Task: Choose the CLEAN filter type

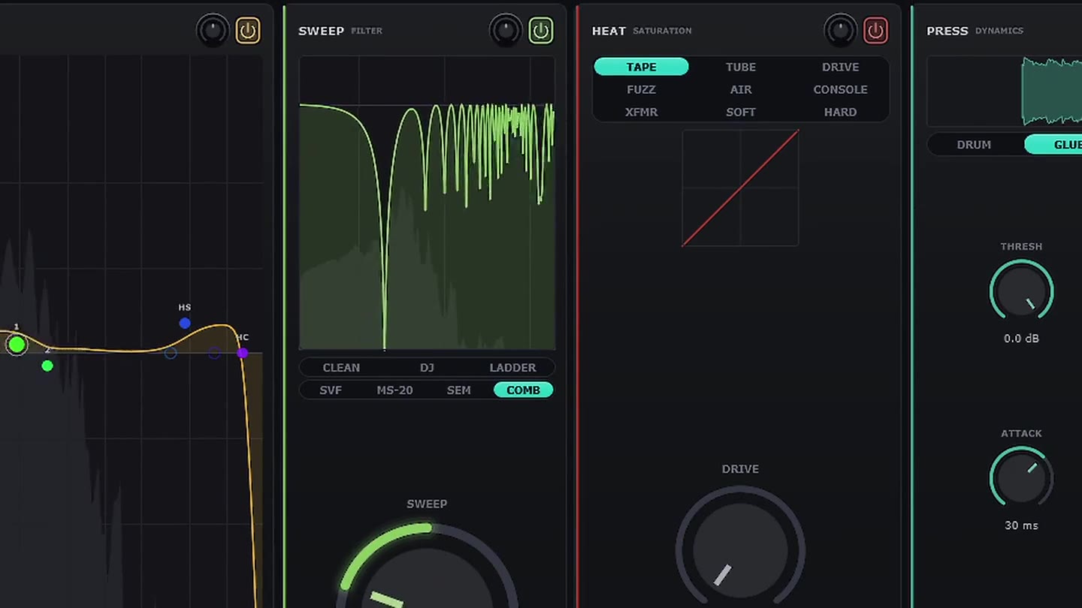Action: pos(341,367)
